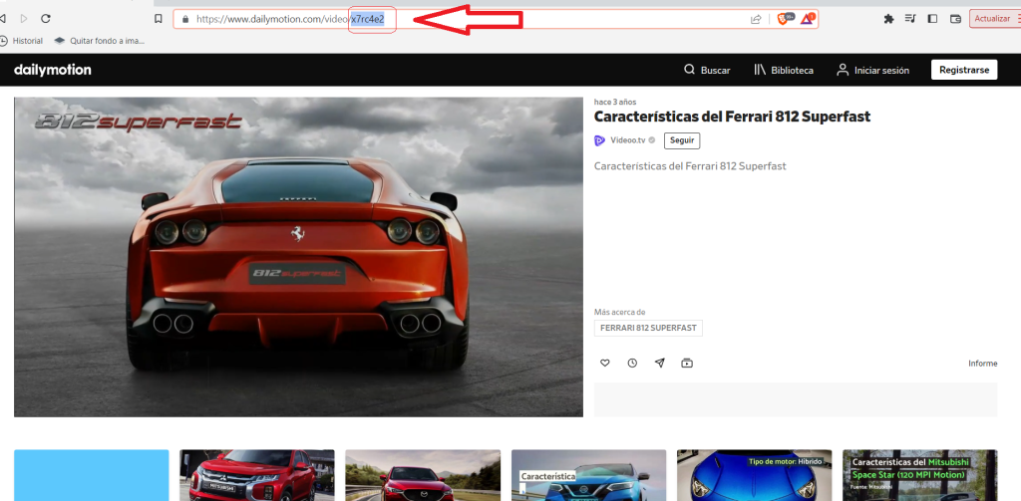
Task: Add to watch later with clock icon
Action: 632,364
